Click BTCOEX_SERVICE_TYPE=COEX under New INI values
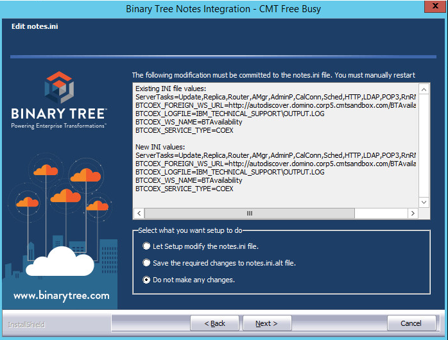This screenshot has height=340, width=448. [x=184, y=189]
